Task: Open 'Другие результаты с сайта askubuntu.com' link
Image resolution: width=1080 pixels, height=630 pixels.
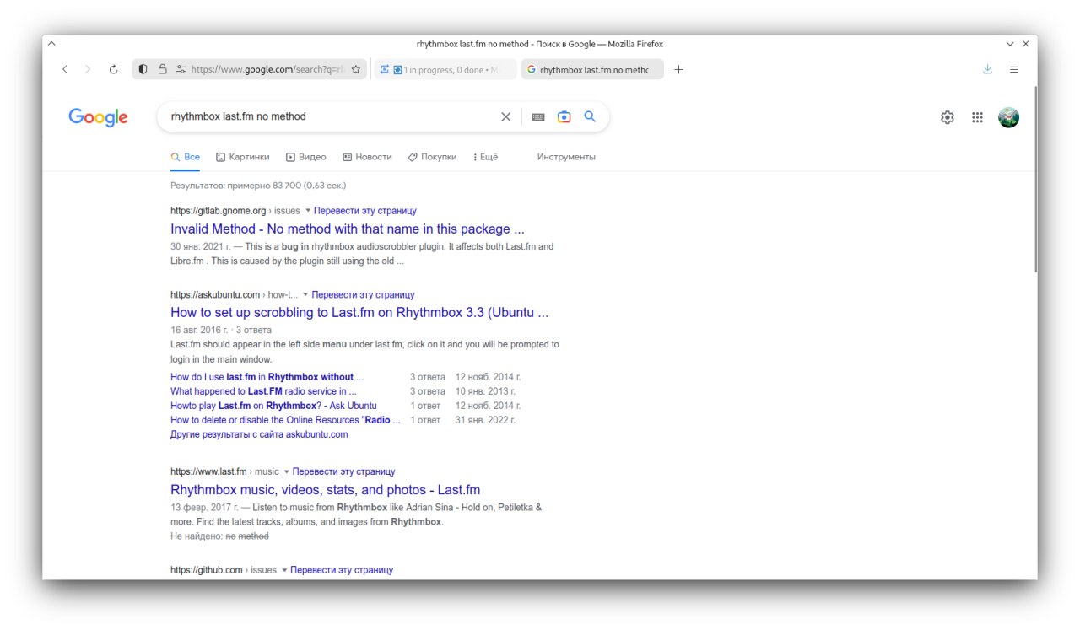Action: tap(259, 434)
